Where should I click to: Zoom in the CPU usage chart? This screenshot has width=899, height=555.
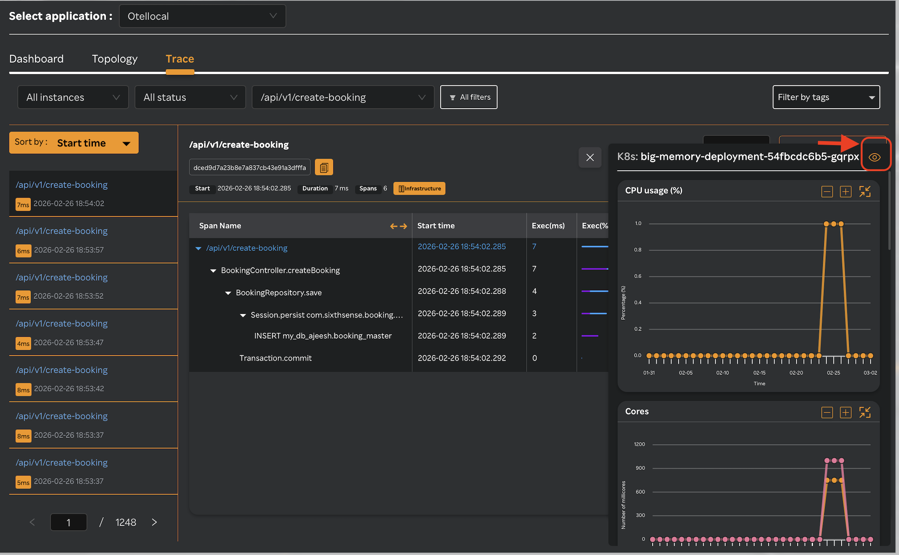[x=845, y=192]
